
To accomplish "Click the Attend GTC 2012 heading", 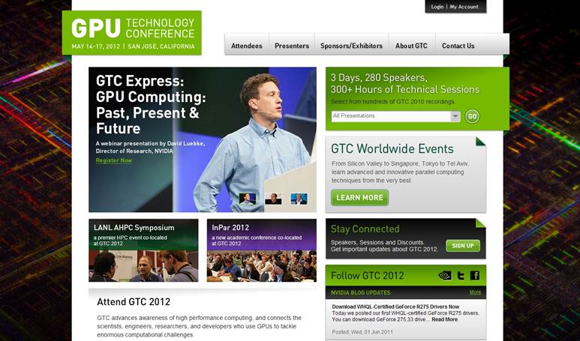I will click(134, 302).
